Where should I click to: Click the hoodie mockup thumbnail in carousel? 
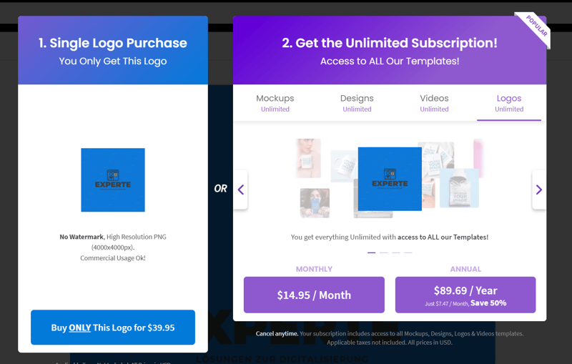pyautogui.click(x=459, y=188)
